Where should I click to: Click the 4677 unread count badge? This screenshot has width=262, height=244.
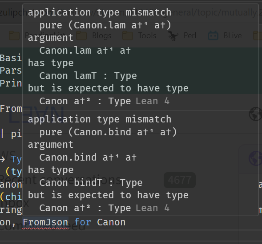click(180, 180)
